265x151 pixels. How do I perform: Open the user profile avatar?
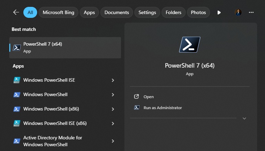pyautogui.click(x=238, y=12)
